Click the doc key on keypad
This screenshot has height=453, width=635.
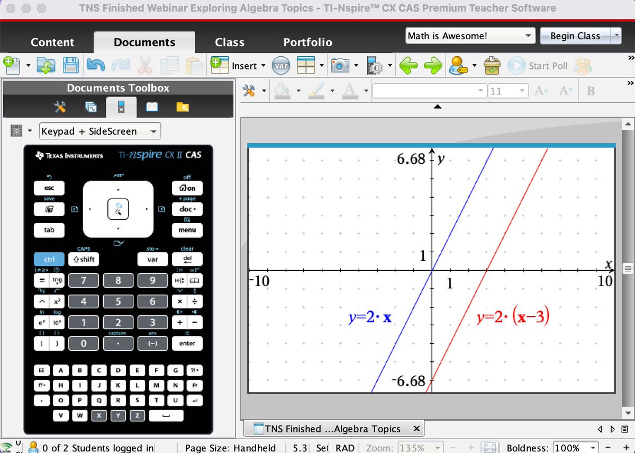click(187, 209)
